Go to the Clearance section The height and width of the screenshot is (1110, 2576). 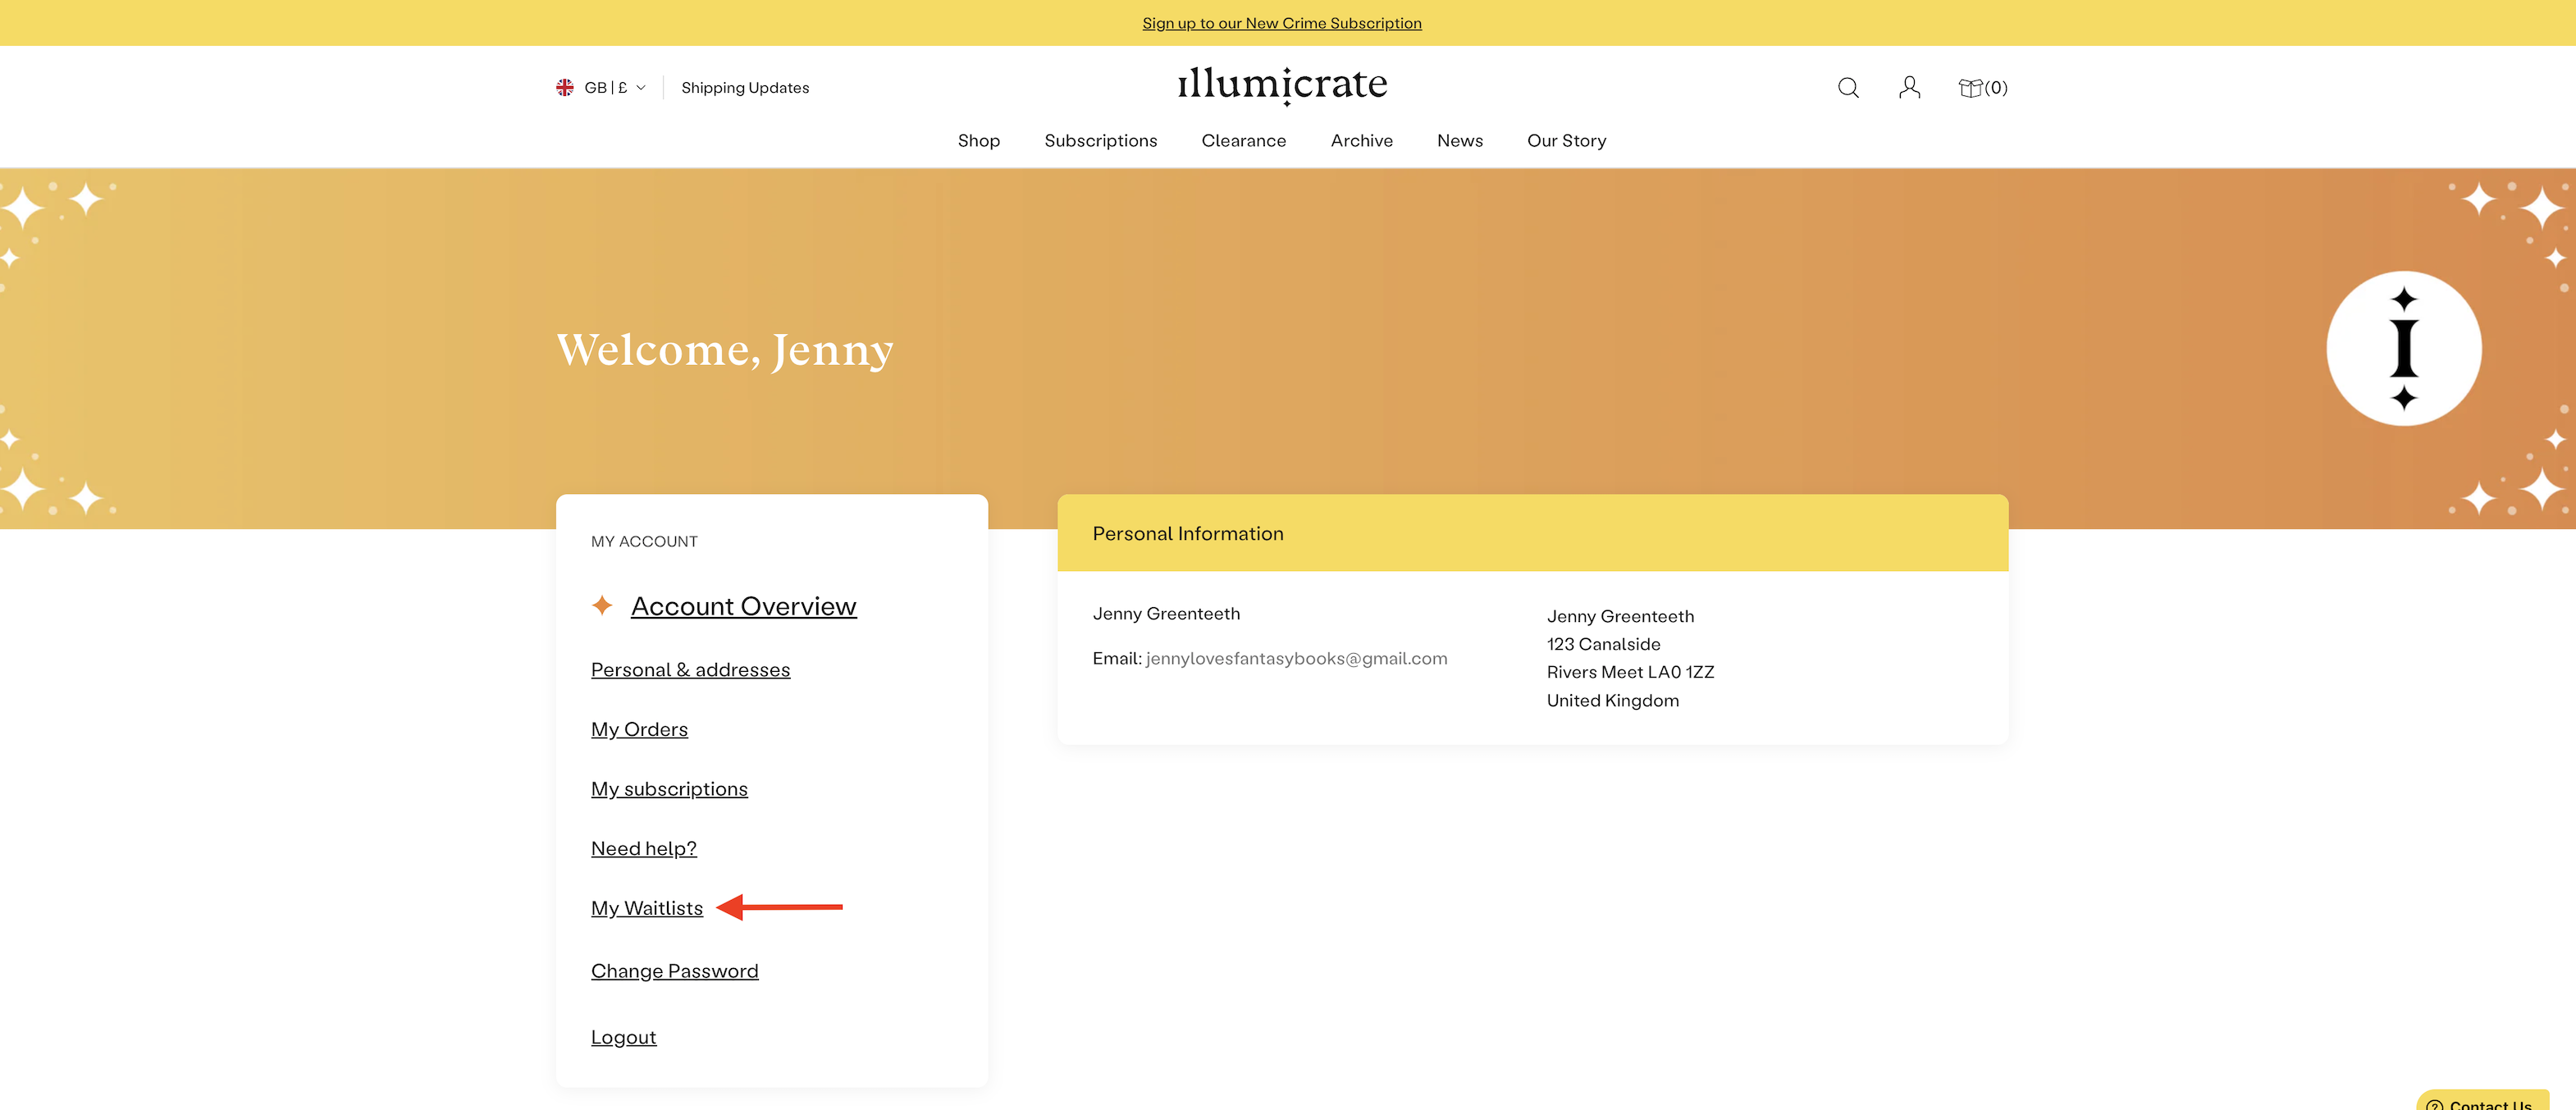point(1243,141)
